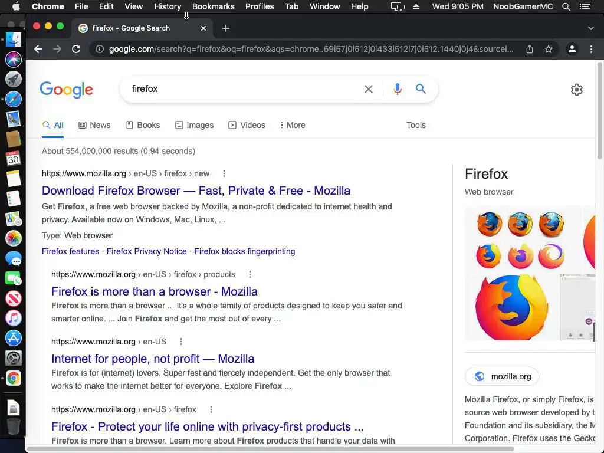604x453 pixels.
Task: Click the blue magnifier search button
Action: (421, 89)
